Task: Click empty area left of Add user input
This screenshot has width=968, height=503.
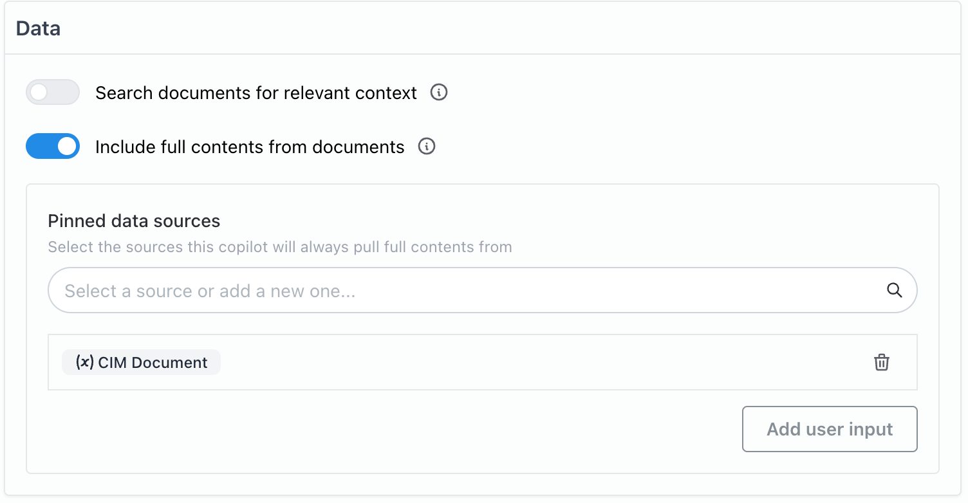Action: (386, 429)
